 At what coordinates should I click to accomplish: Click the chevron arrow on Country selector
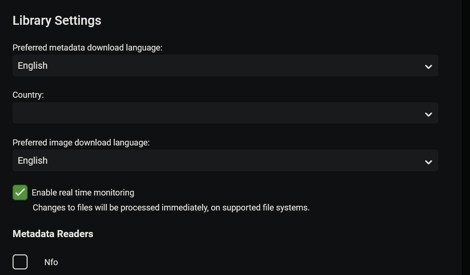pos(428,114)
